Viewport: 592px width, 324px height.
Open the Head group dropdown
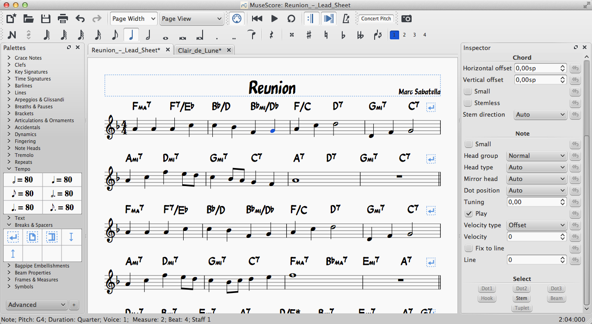tap(536, 156)
